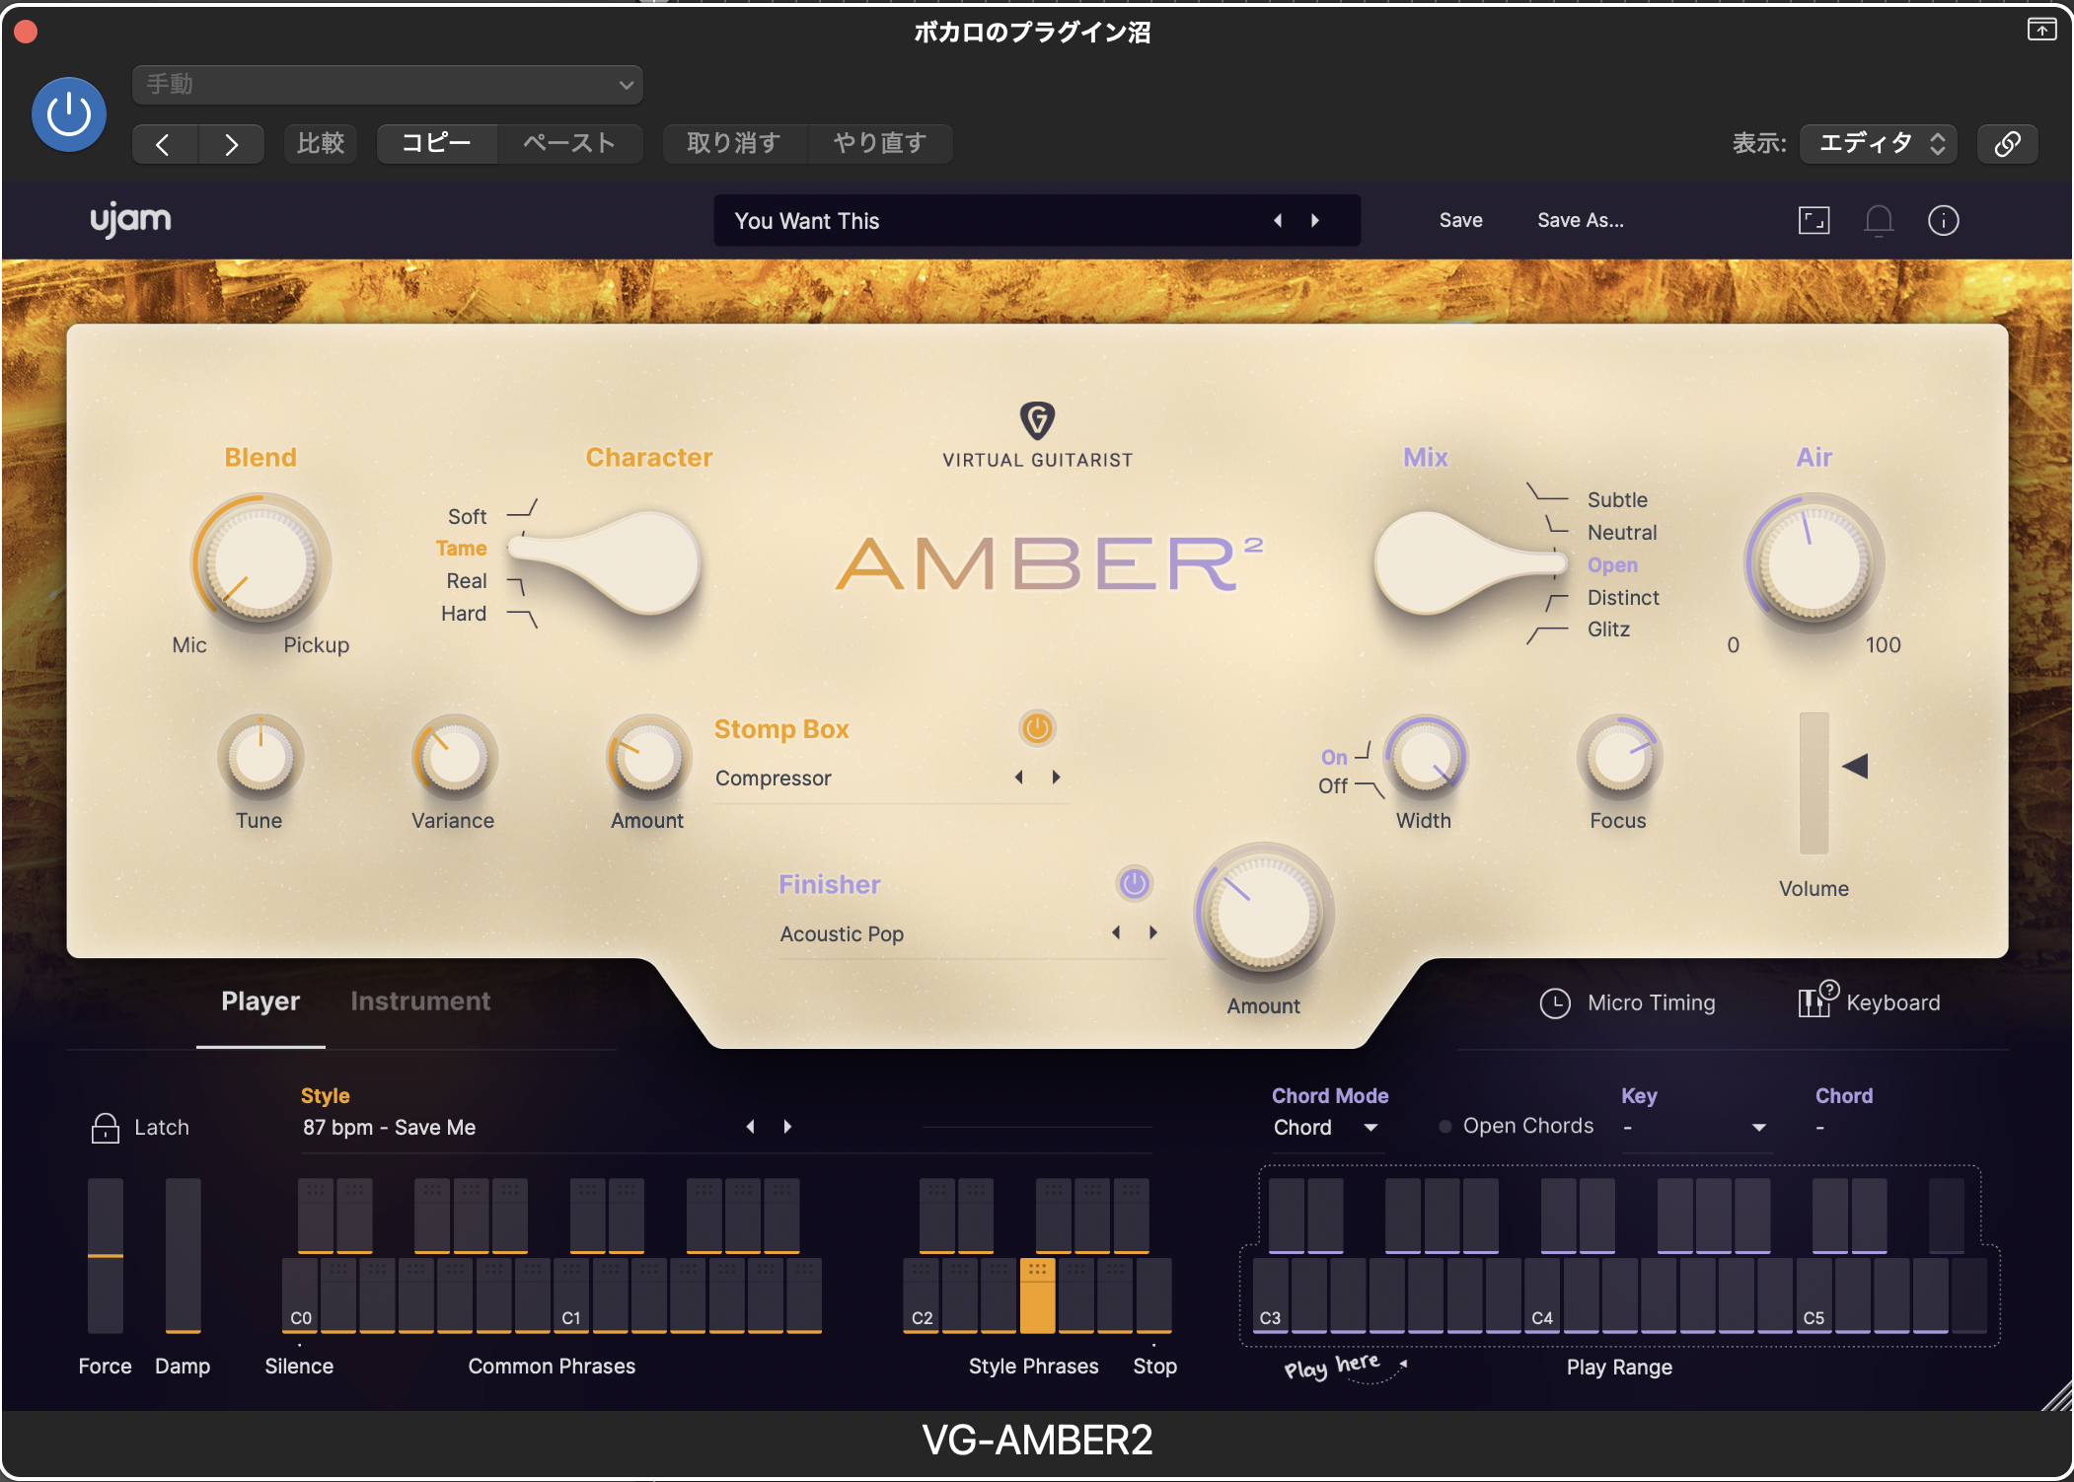
Task: Click the Virtual Guitarist pick logo
Action: (1037, 420)
